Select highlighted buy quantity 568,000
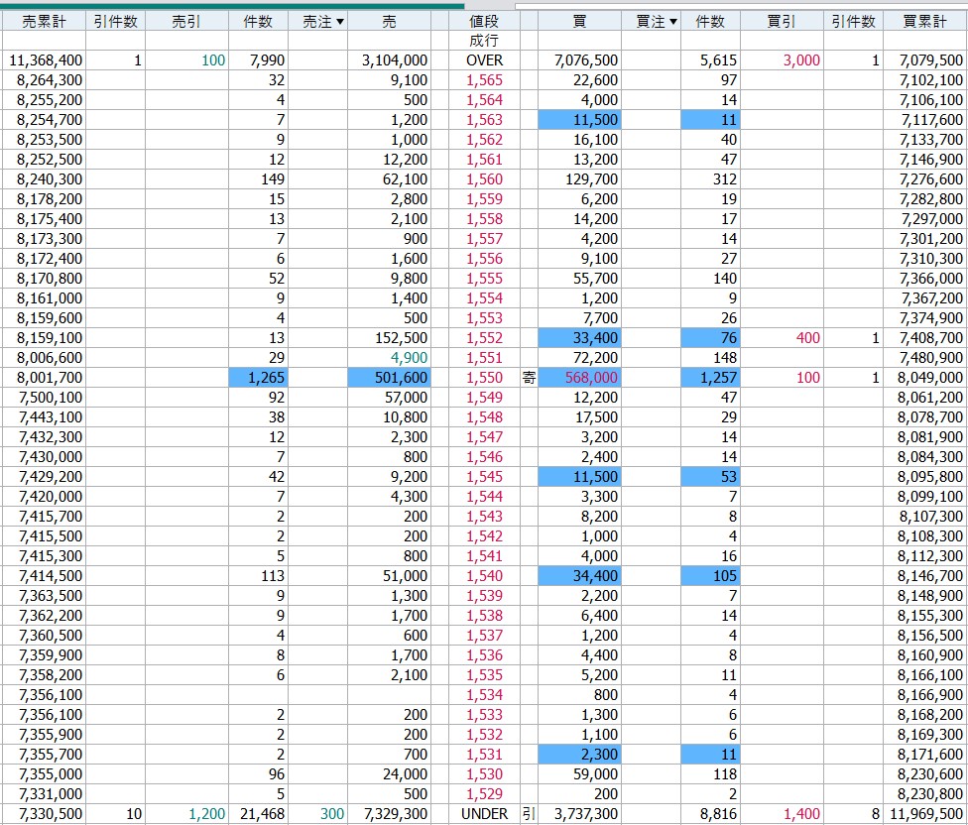Screen dimensions: 968x825 (x=579, y=378)
